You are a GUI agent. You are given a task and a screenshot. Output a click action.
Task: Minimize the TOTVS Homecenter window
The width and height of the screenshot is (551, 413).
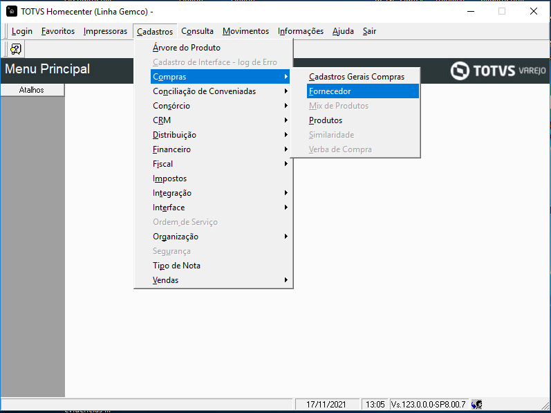(471, 11)
